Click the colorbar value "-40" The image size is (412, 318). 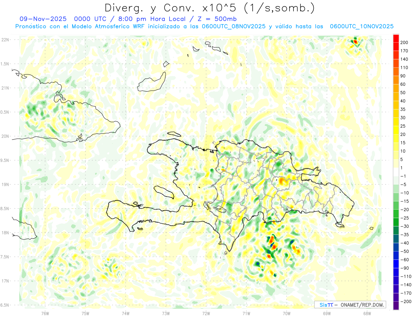pyautogui.click(x=405, y=243)
